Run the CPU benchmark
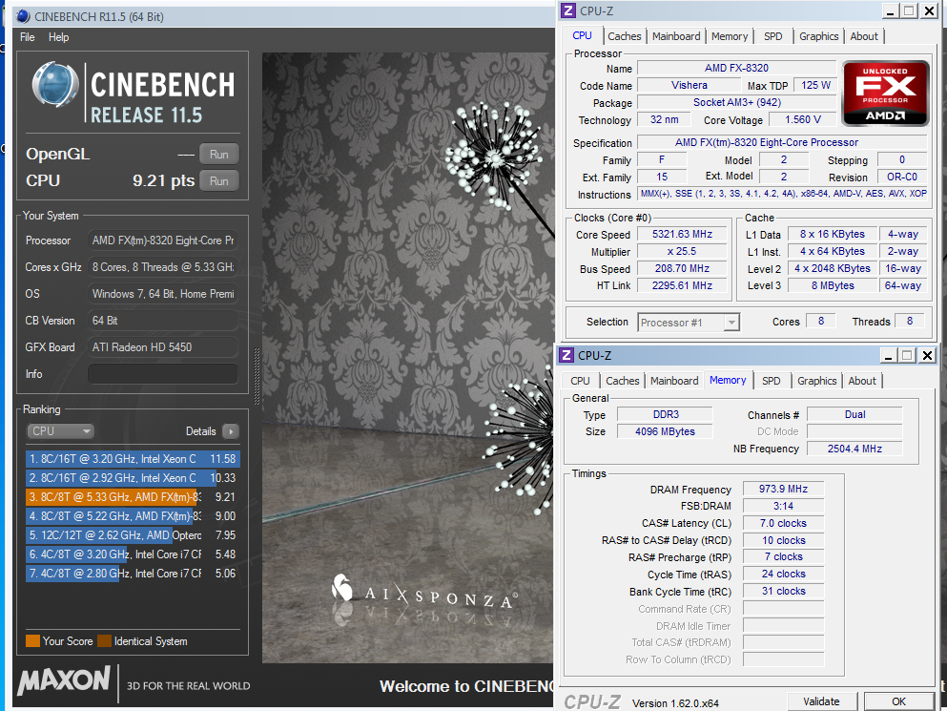The height and width of the screenshot is (711, 947). click(x=218, y=180)
